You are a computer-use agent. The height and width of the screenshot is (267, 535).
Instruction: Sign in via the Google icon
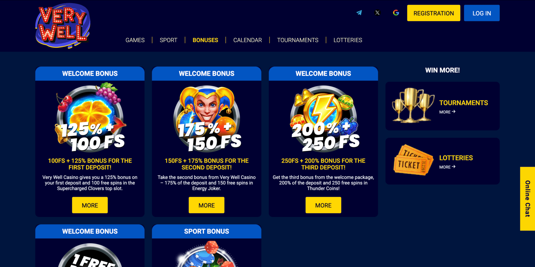coord(396,13)
